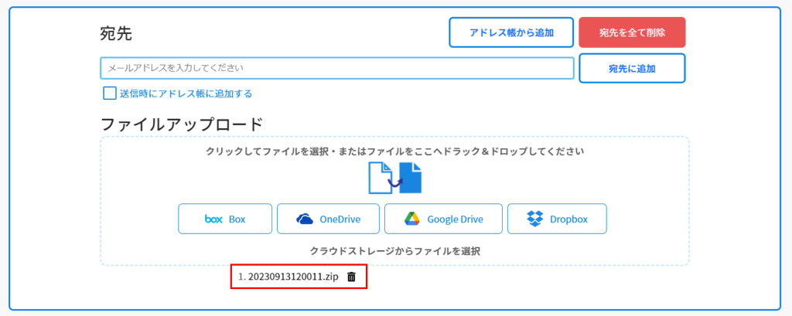Choose file from OneDrive storage

tap(328, 219)
